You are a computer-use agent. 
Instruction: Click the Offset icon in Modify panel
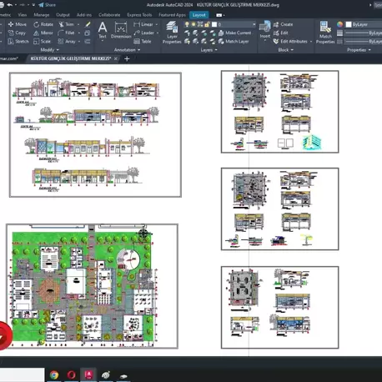point(88,42)
